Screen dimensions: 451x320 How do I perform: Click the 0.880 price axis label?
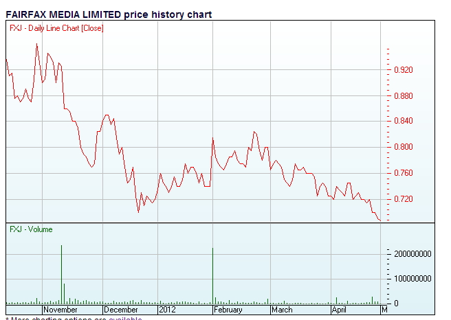coord(404,95)
